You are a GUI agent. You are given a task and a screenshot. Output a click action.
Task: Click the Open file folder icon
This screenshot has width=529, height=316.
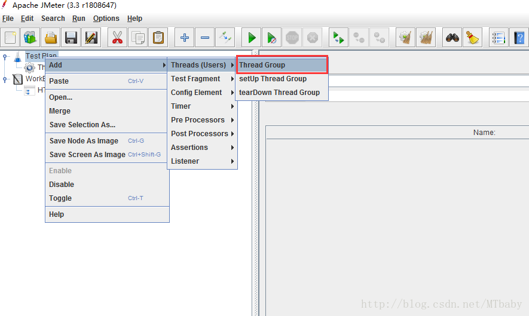[x=51, y=38]
